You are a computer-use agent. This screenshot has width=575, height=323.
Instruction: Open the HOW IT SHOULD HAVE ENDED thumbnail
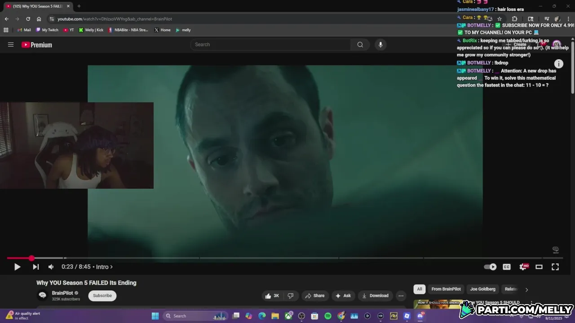(x=438, y=305)
